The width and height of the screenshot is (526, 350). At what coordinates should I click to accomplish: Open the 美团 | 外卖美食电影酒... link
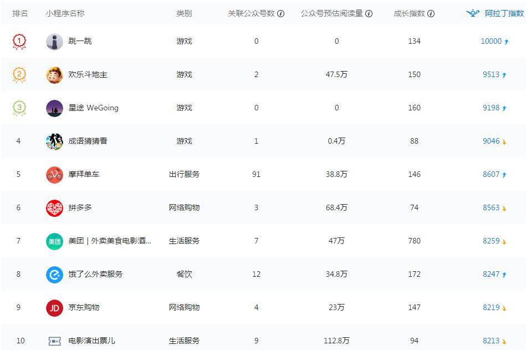click(x=110, y=241)
